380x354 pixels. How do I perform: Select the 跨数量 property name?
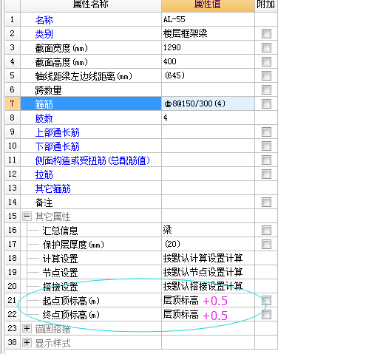pos(48,90)
